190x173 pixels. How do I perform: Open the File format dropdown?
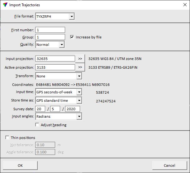pyautogui.click(x=72, y=17)
